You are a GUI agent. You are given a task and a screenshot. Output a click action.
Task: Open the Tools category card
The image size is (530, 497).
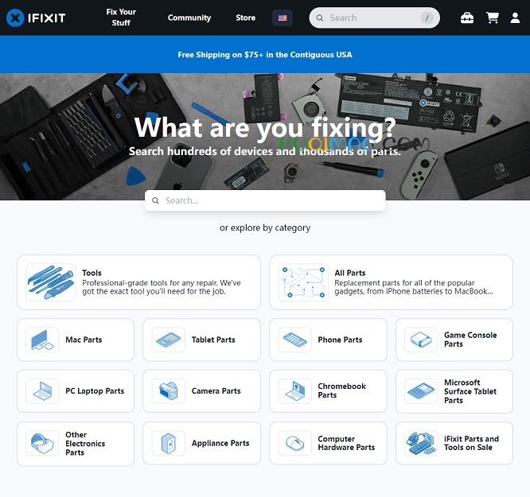tap(138, 282)
